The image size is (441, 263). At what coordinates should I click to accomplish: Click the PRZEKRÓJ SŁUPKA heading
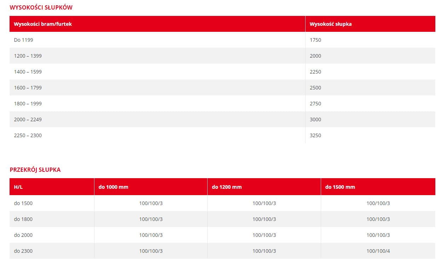click(35, 170)
